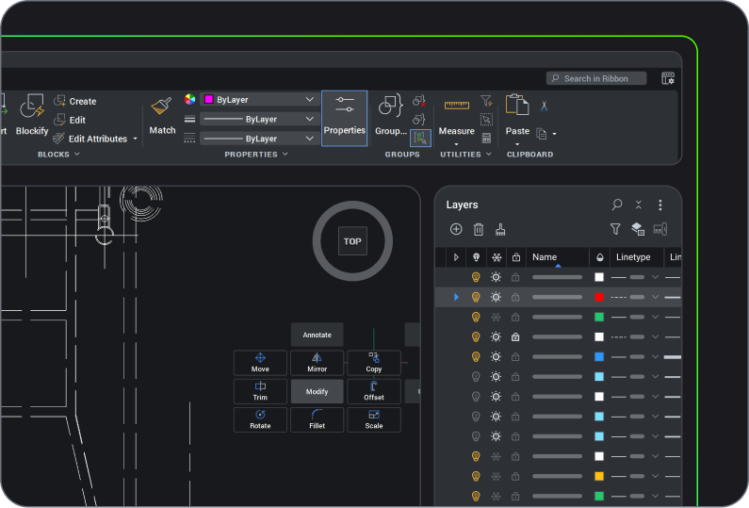
Task: Click Copy in the quad menu
Action: (x=374, y=363)
